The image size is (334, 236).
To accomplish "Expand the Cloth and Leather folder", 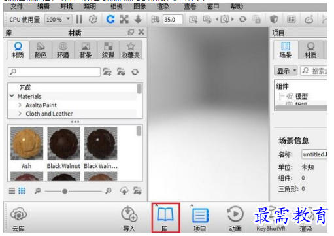I will (x=20, y=114).
